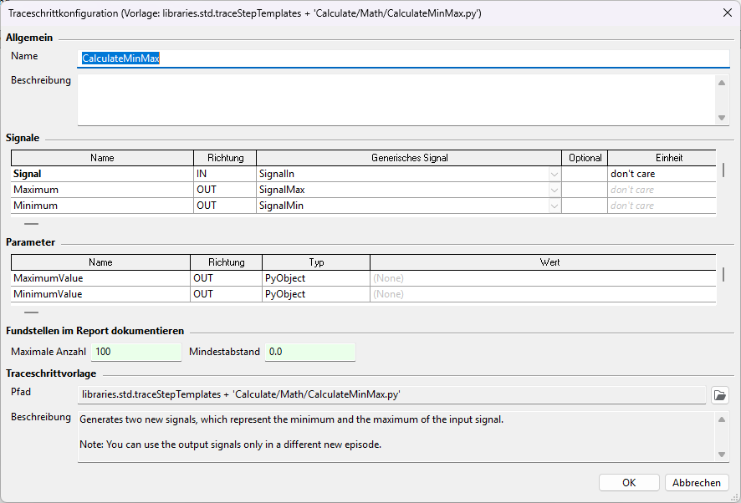Click the 'OUT' direction cell of the Maximum row
The height and width of the screenshot is (503, 741).
pyautogui.click(x=225, y=190)
